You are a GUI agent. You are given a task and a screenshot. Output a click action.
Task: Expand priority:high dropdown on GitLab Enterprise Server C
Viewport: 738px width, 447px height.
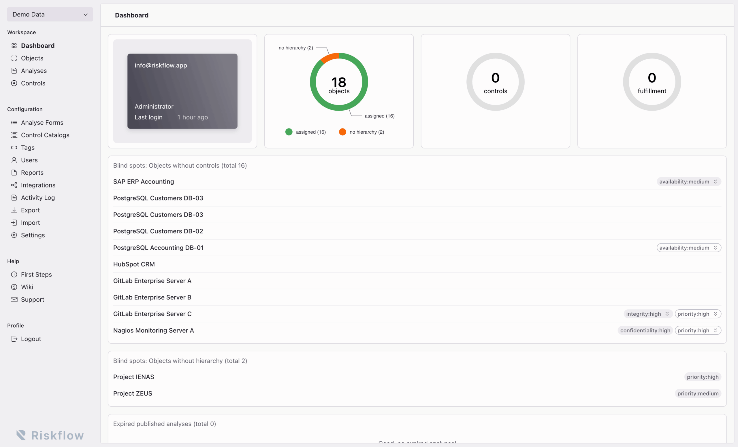(x=698, y=314)
